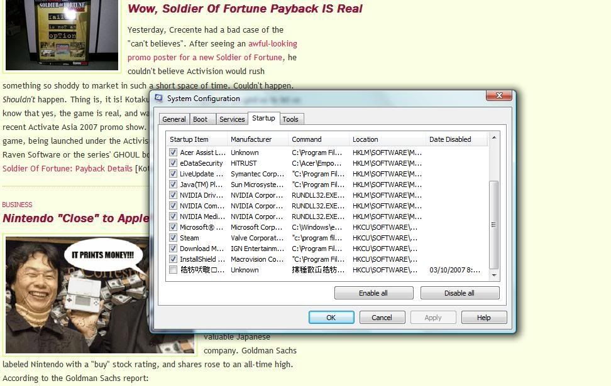The height and width of the screenshot is (386, 611).
Task: Select the Valve Corporat... manufacturer cell
Action: pyautogui.click(x=257, y=238)
